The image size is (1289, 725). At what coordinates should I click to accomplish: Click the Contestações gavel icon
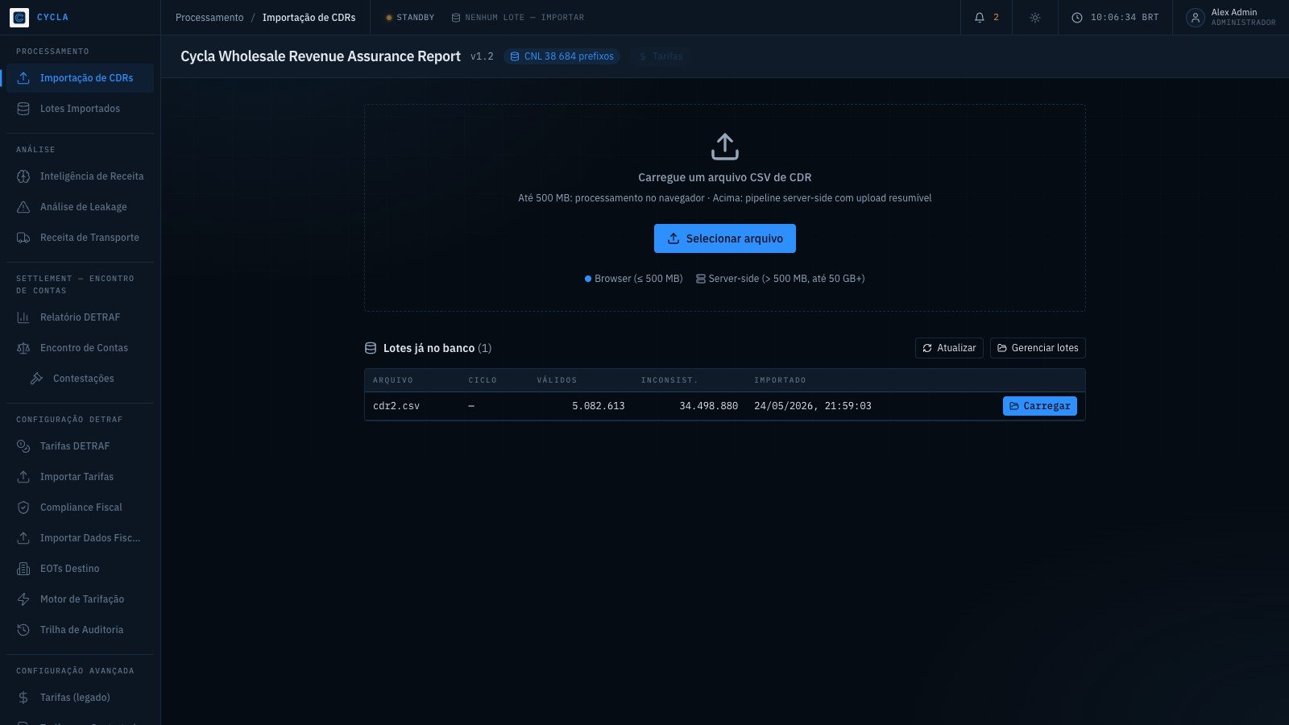[x=36, y=379]
